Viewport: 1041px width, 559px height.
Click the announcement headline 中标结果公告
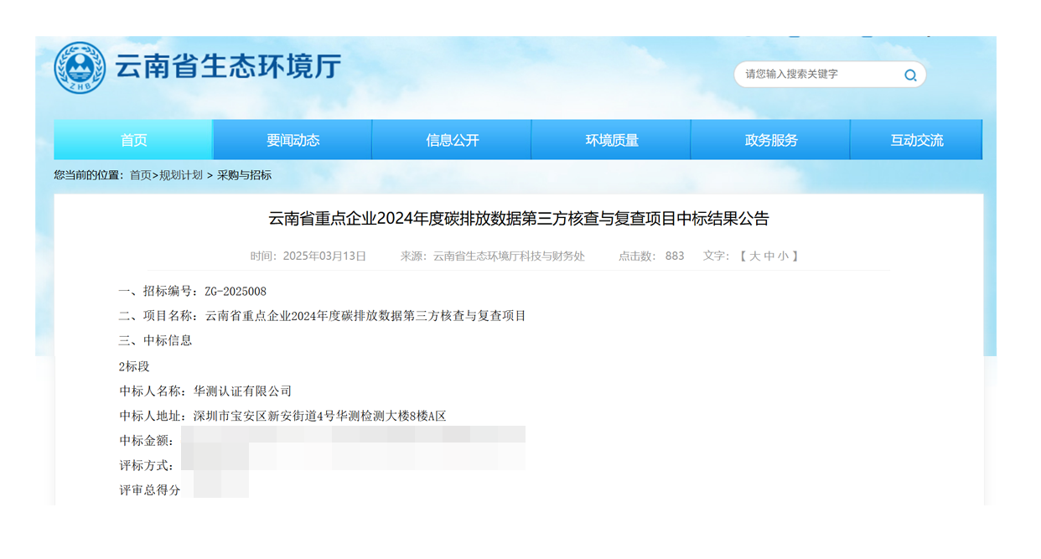519,219
